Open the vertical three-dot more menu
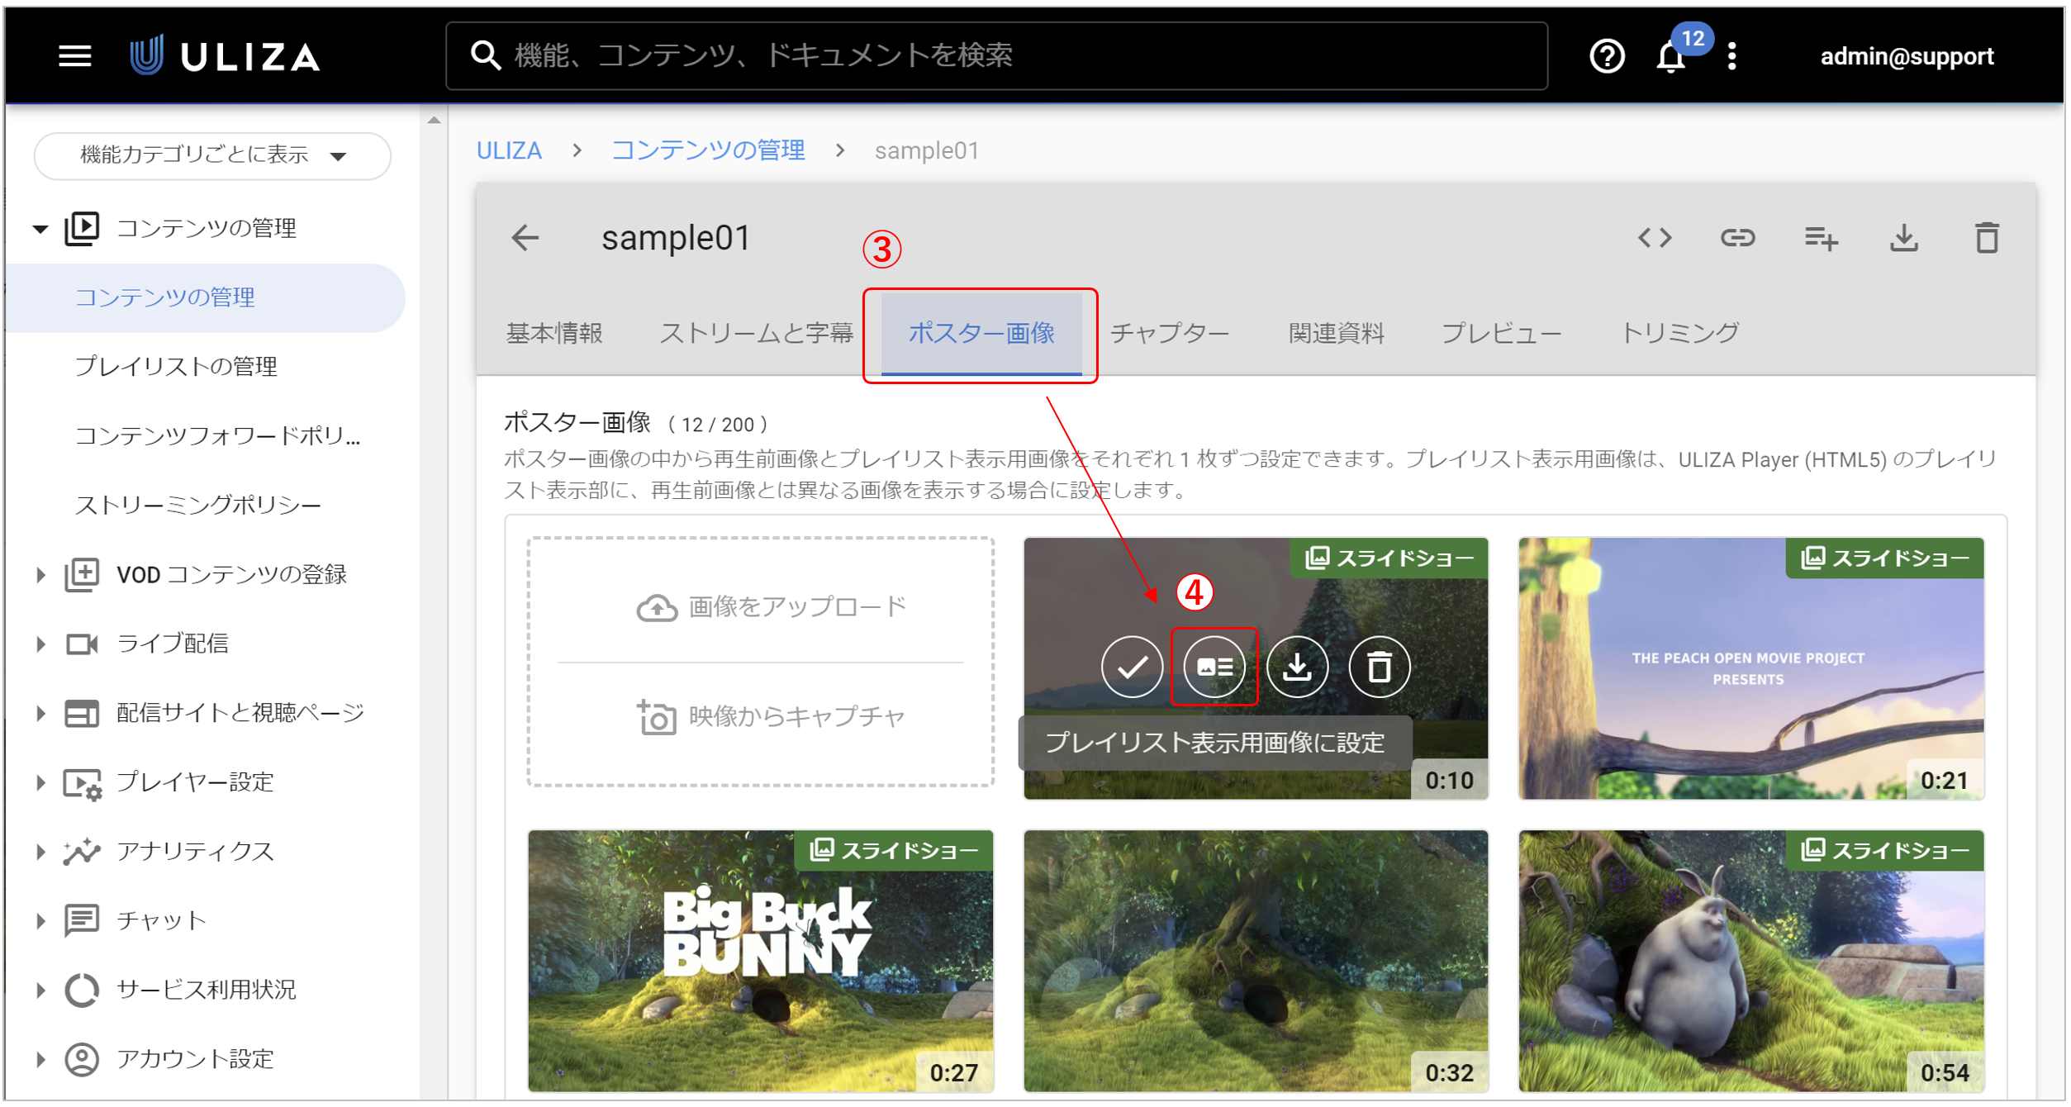 tap(1732, 56)
